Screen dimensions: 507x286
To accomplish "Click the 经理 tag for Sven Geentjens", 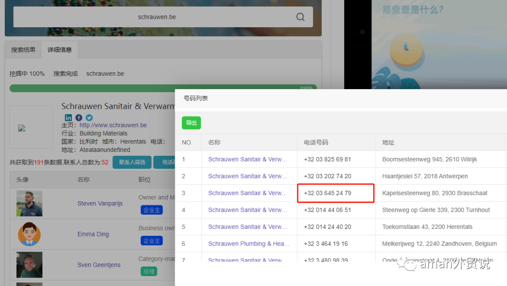I will pyautogui.click(x=149, y=271).
